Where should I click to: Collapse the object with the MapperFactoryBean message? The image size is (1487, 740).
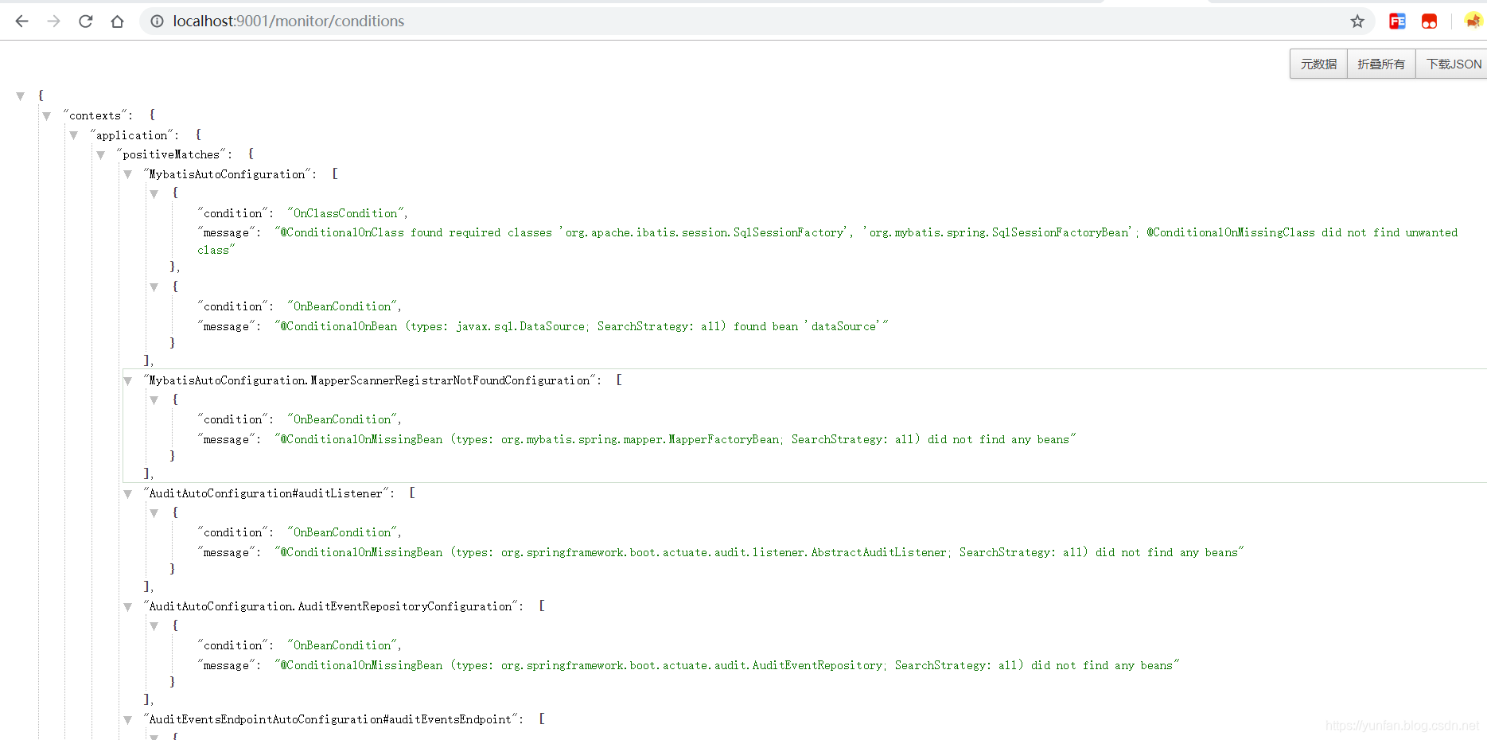[x=154, y=400]
